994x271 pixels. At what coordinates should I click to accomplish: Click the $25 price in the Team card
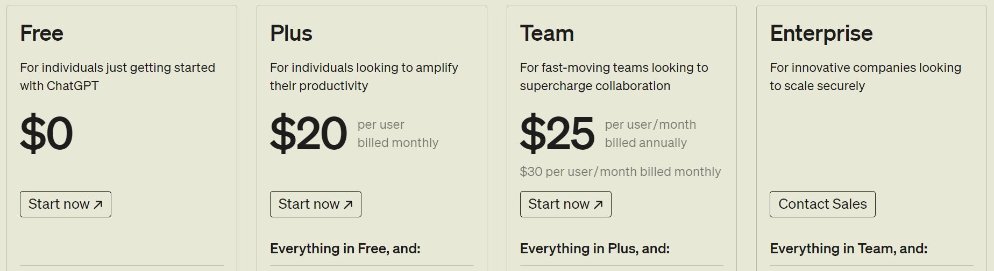[557, 133]
